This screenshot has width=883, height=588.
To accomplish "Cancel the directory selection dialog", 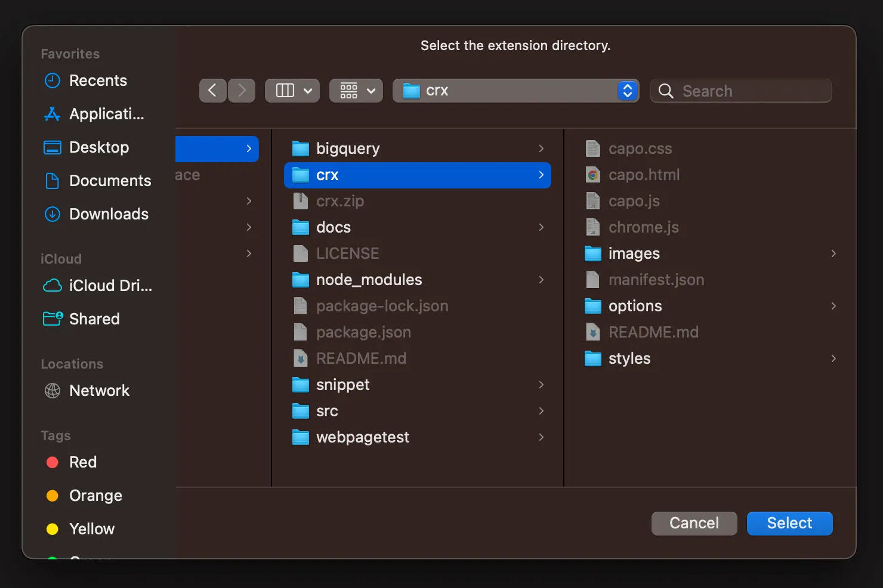I will (x=694, y=523).
